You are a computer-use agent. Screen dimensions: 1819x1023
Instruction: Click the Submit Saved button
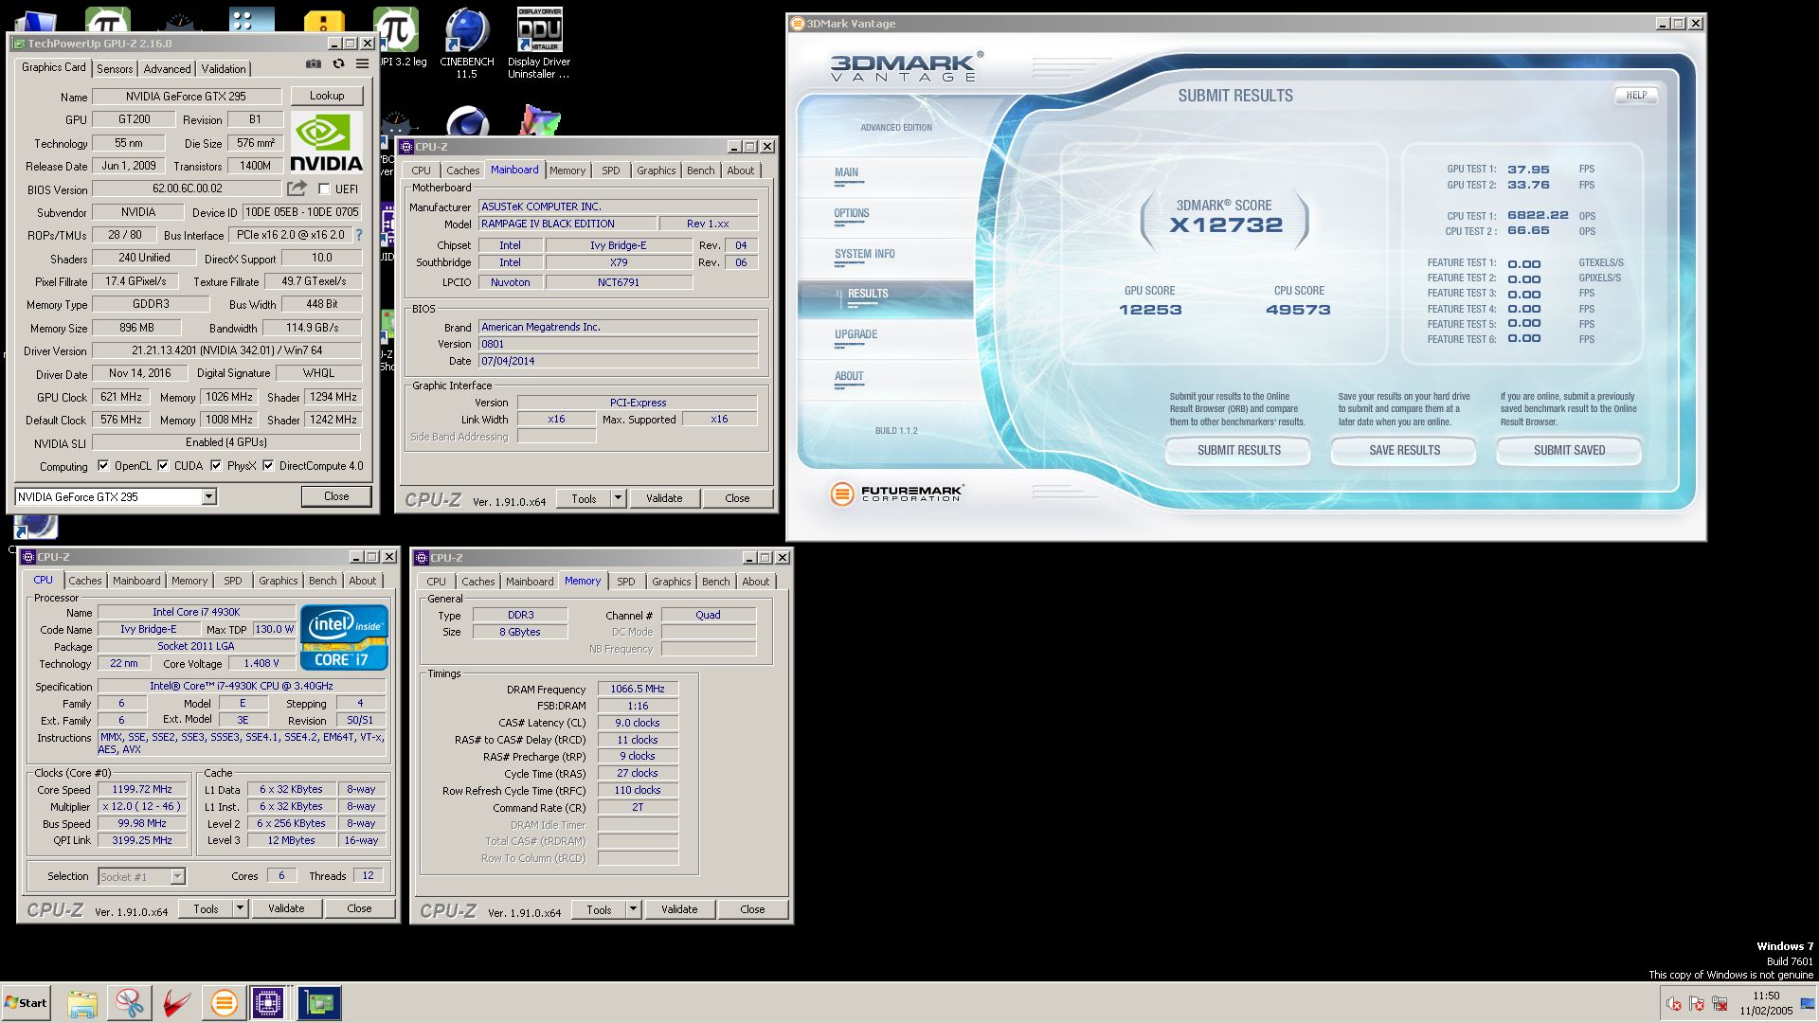(1569, 451)
